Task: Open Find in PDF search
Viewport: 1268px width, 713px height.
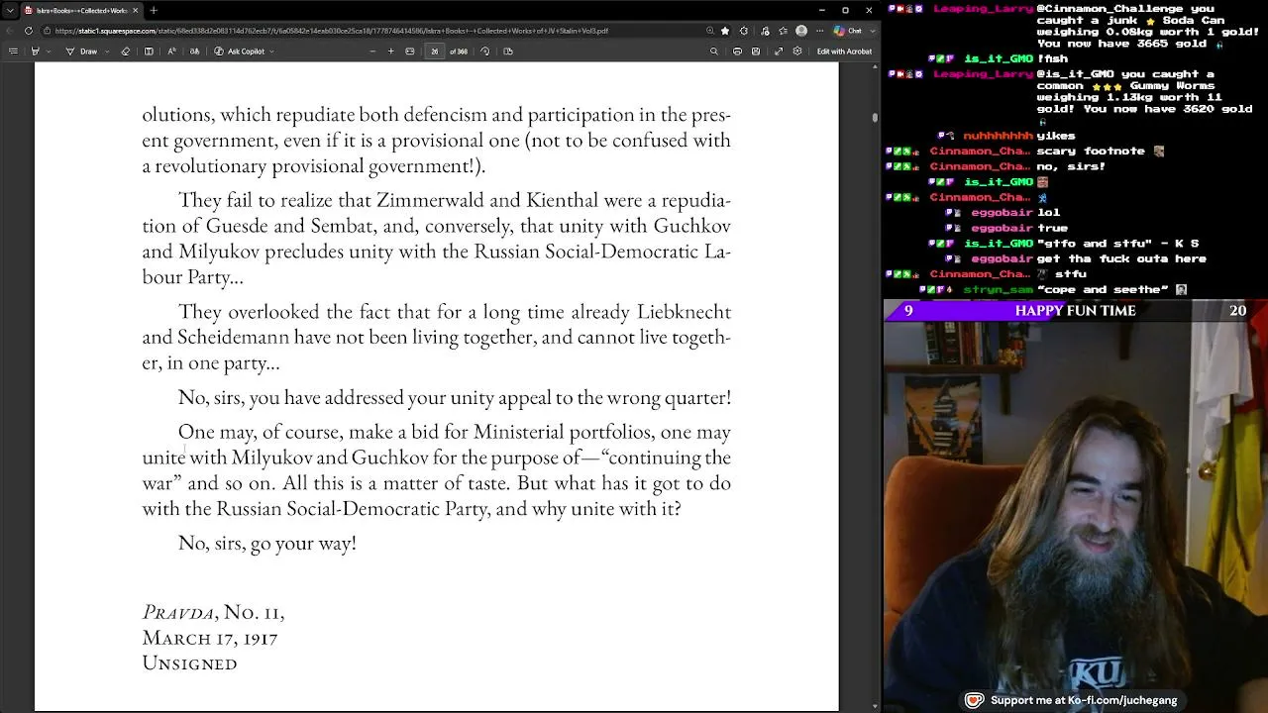Action: (714, 51)
